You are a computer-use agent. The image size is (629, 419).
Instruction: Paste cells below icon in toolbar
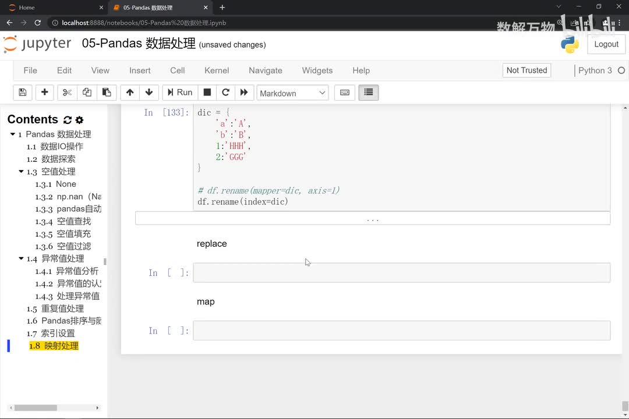(x=107, y=93)
